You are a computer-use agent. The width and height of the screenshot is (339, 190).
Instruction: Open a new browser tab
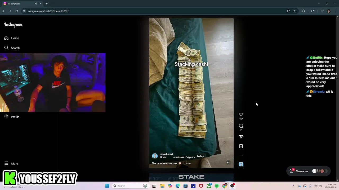tap(46, 4)
